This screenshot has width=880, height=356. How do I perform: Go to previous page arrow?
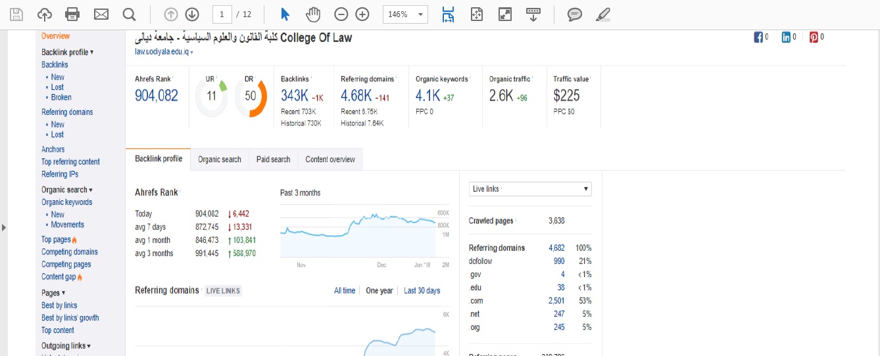170,14
